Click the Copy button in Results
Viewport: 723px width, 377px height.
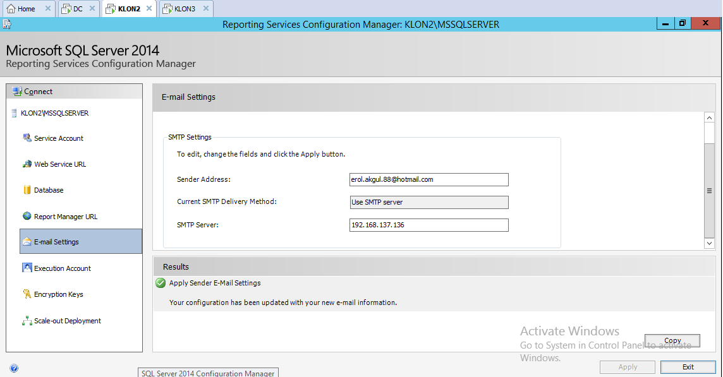point(672,340)
